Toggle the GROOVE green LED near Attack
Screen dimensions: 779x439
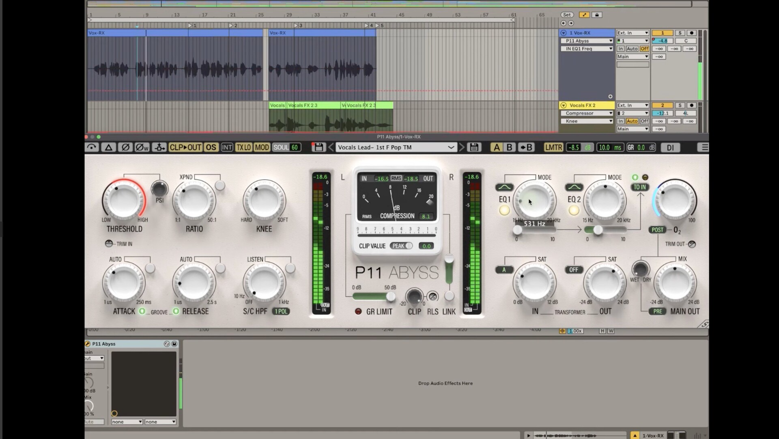[142, 311]
